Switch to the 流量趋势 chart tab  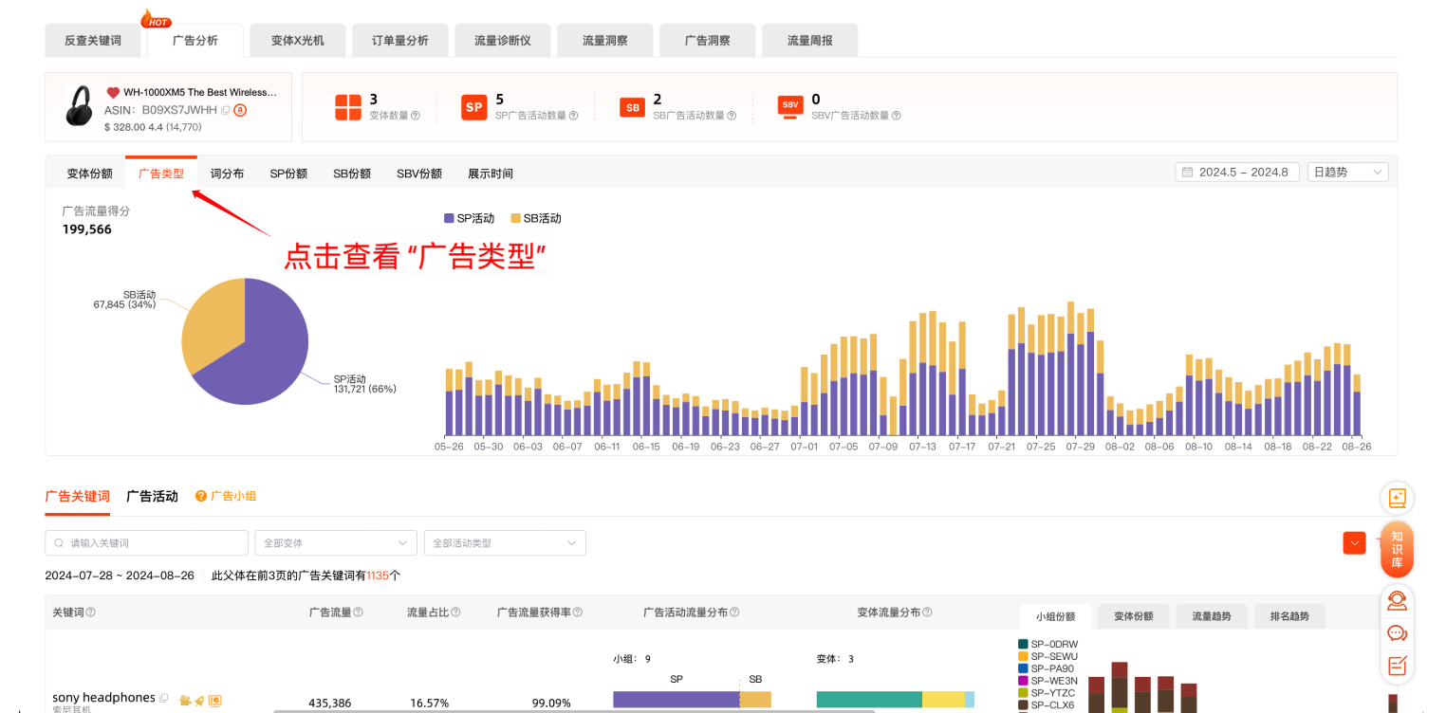click(x=1212, y=616)
